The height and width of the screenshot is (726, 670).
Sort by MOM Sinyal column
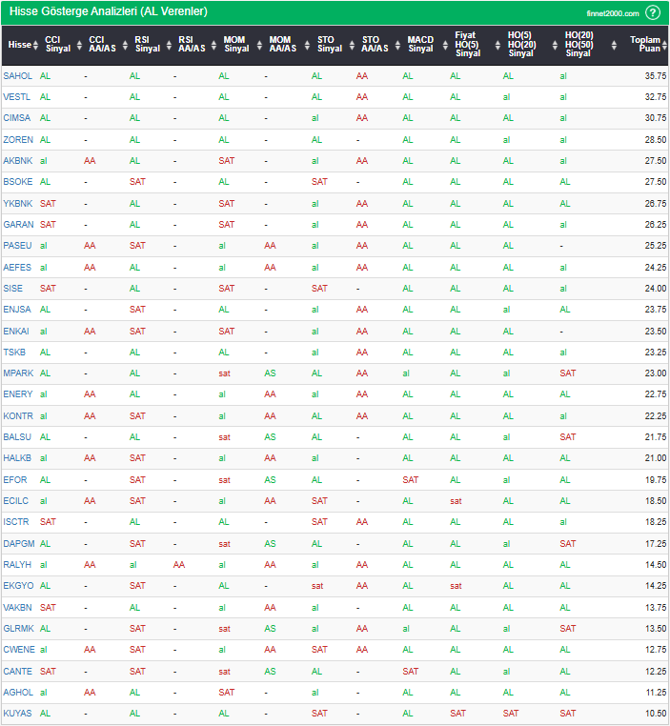tap(235, 45)
